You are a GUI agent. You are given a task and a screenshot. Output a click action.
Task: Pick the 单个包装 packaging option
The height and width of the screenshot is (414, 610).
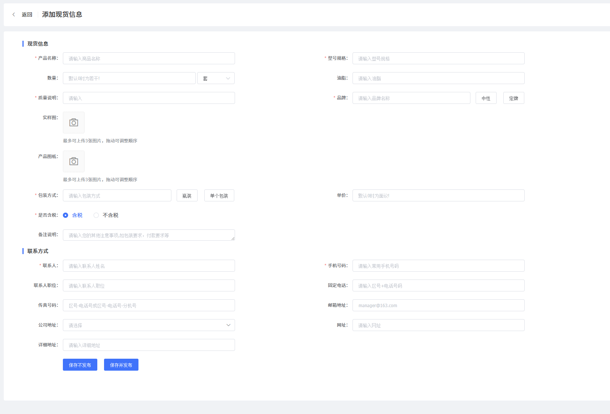219,196
